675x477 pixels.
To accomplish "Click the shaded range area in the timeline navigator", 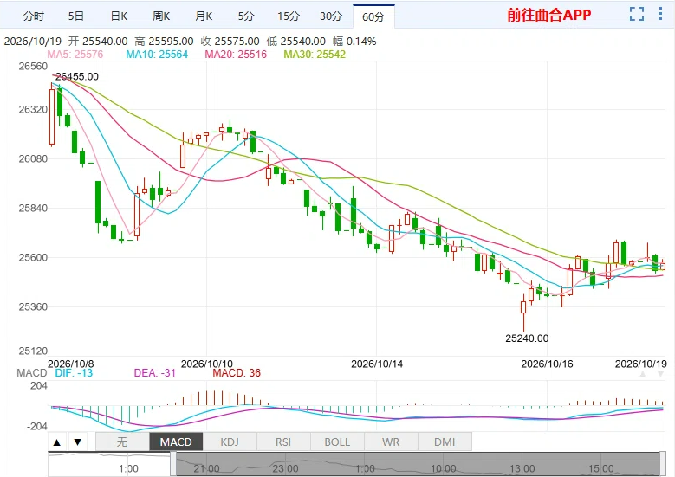I will tap(418, 464).
